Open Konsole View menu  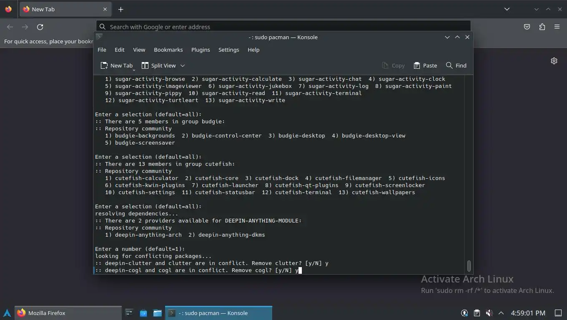pyautogui.click(x=139, y=50)
